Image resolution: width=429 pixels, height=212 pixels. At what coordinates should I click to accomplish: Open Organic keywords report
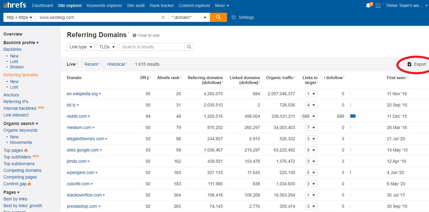click(20, 130)
